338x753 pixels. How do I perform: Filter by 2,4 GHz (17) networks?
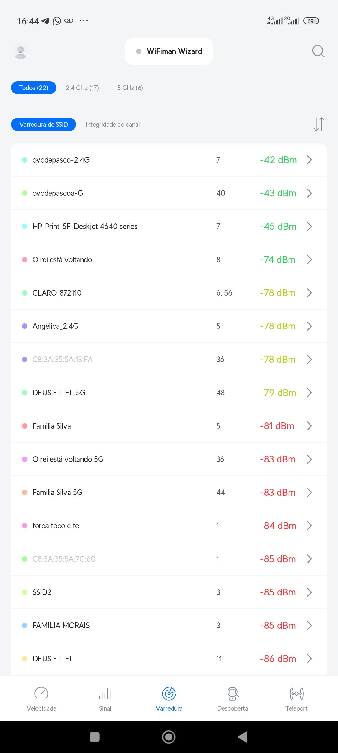click(x=82, y=88)
